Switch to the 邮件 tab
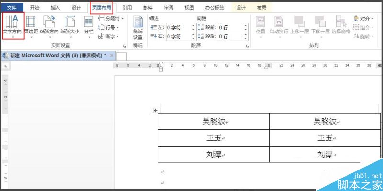Viewport: 383px width, 191px height. (148, 8)
